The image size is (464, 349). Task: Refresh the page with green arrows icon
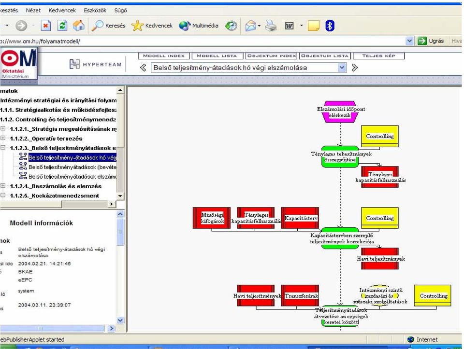point(62,26)
